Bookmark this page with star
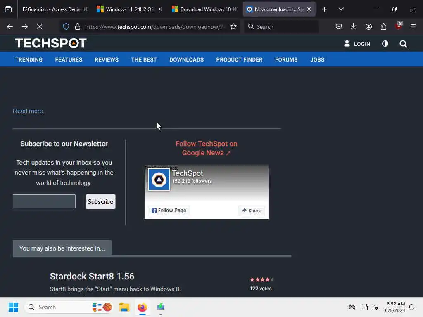This screenshot has width=423, height=317. [x=233, y=26]
